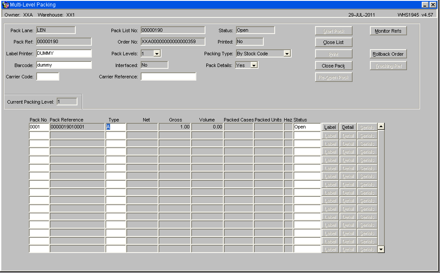
Task: Click the Multi-Level Packing title bar icon
Action: 5,5
